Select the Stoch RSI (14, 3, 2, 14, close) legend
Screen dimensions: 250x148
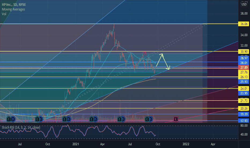click(x=21, y=127)
